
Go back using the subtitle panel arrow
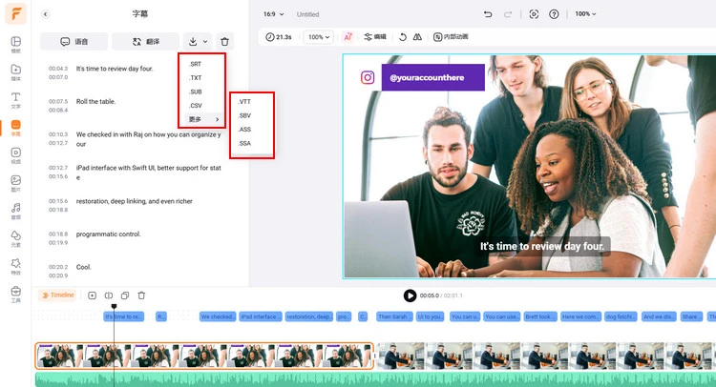46,14
